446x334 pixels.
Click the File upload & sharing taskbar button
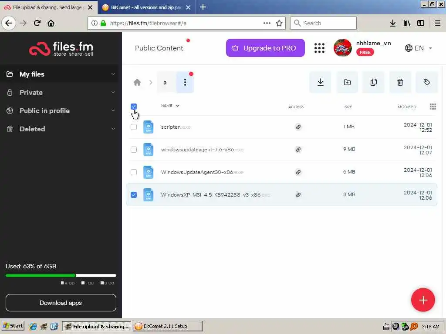[x=97, y=326]
